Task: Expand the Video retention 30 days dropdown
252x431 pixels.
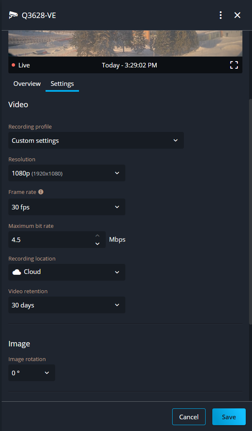Action: (x=66, y=305)
